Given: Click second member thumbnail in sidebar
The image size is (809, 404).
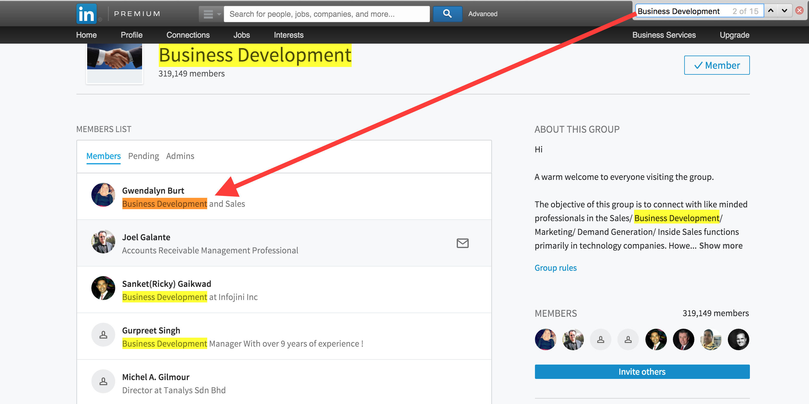Looking at the screenshot, I should 573,339.
